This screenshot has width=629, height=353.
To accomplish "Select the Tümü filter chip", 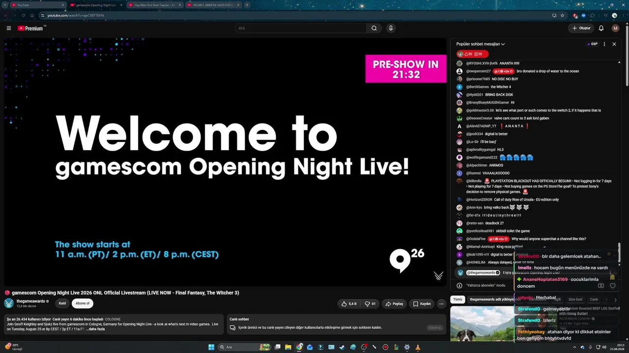I will coord(457,300).
